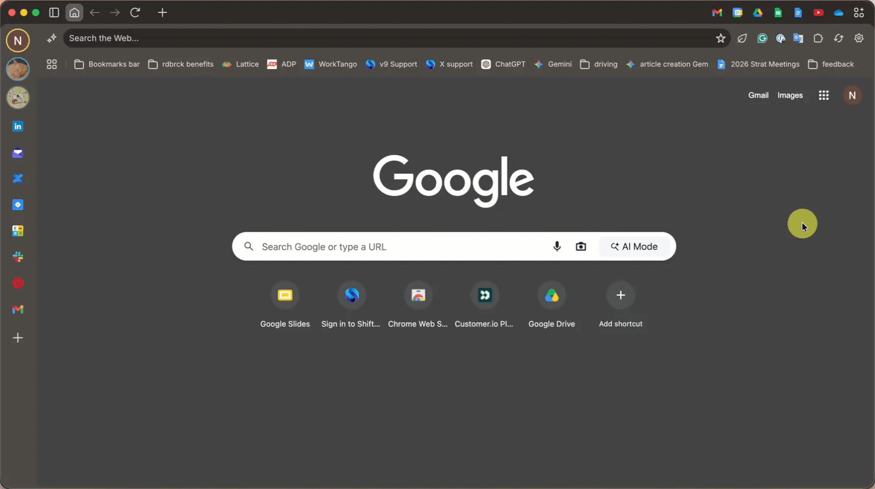Screen dimensions: 875x489
Task: Open the Google Sheets app icon
Action: [778, 12]
